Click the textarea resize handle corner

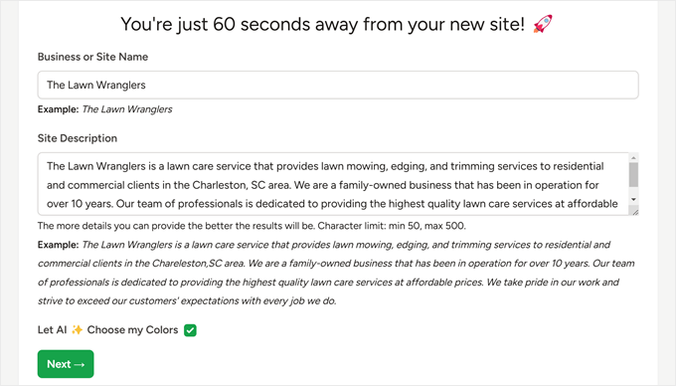click(x=634, y=211)
